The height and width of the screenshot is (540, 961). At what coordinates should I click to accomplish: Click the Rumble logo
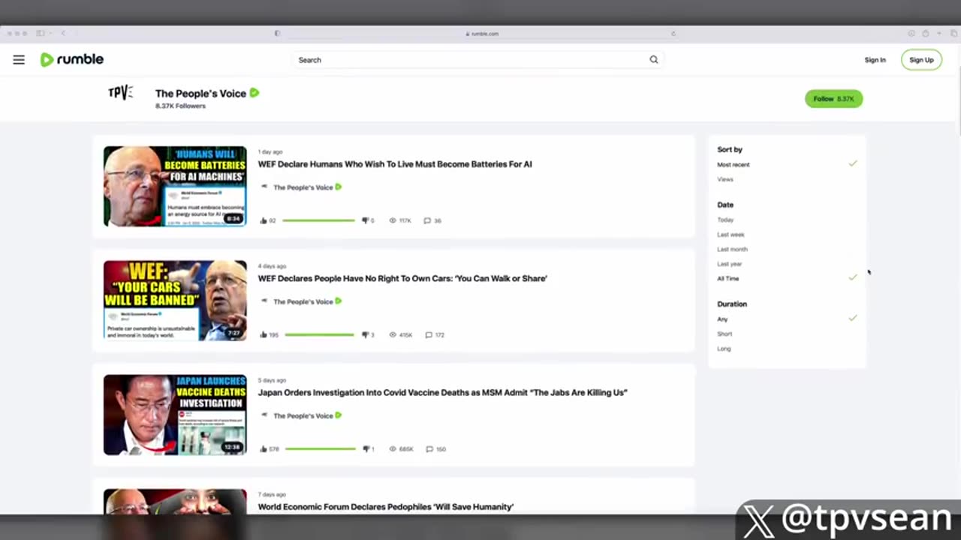coord(72,60)
